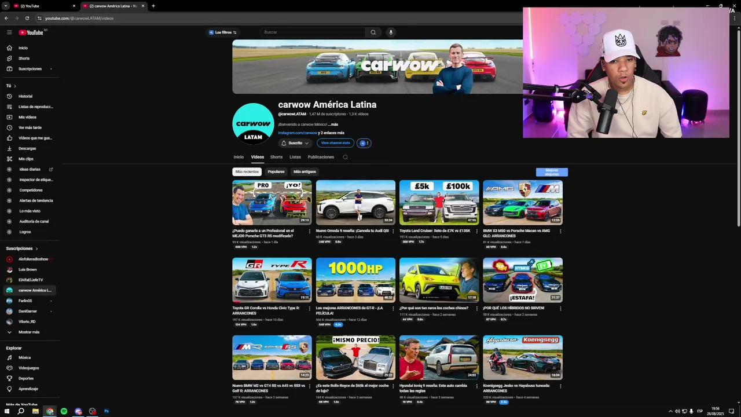
Task: Click the y 2 enlaces más link
Action: 331,133
